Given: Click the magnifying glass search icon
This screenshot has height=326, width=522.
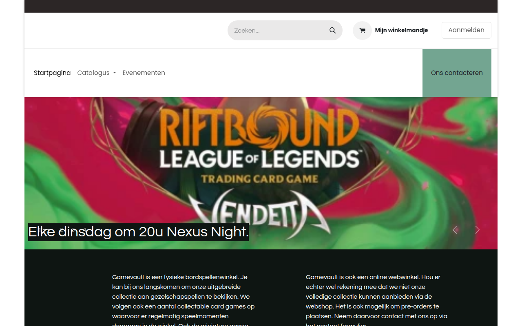Looking at the screenshot, I should coord(332,31).
